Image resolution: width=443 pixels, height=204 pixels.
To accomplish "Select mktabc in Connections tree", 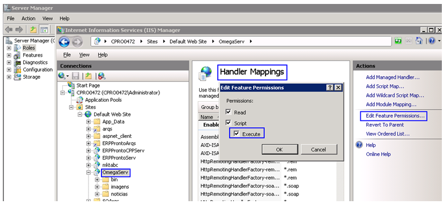I will coord(110,165).
